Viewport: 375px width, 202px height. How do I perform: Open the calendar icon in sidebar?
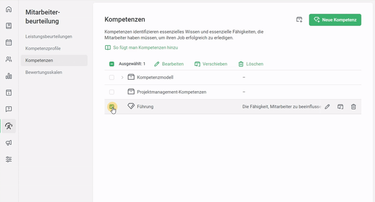[9, 42]
